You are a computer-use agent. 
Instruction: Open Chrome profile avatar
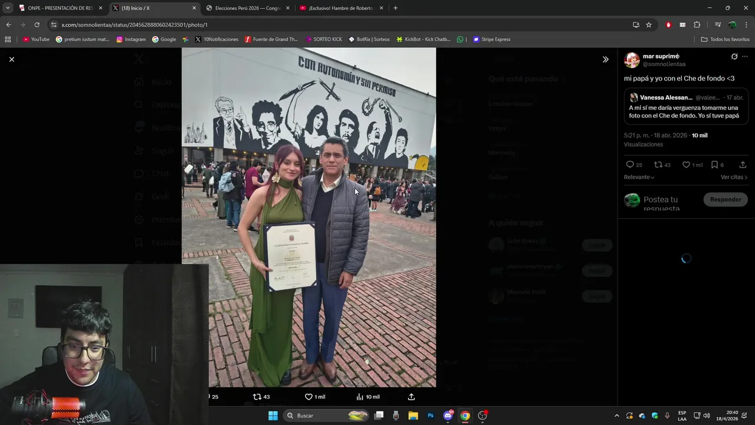click(732, 25)
